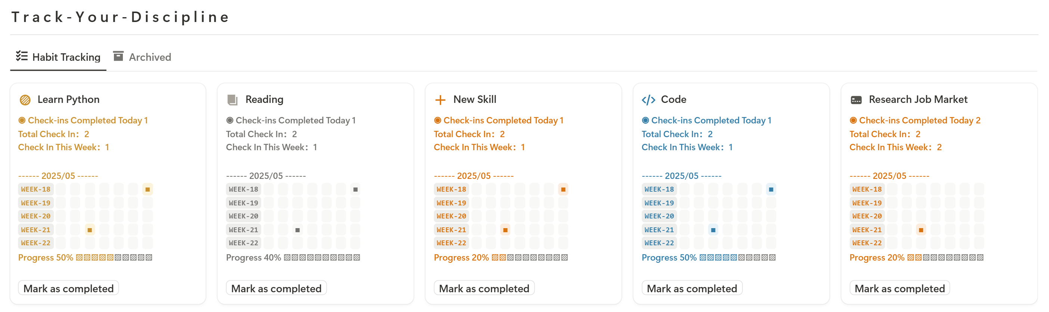Click Research Job Market WEEK-21 checked day
The width and height of the screenshot is (1049, 312).
921,230
